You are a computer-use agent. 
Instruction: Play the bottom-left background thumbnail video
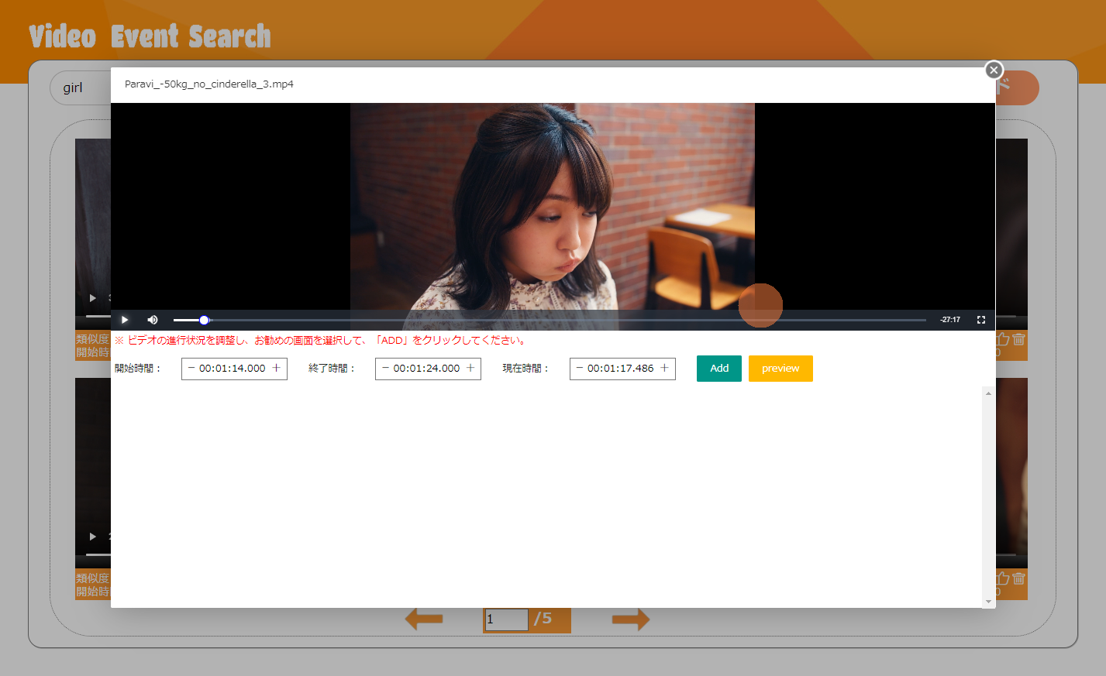(92, 537)
